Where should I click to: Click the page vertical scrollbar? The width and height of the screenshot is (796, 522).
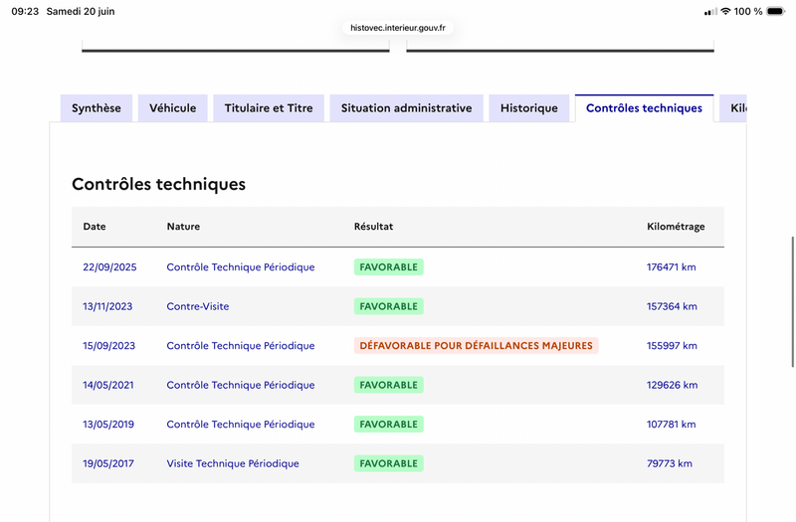(x=793, y=301)
